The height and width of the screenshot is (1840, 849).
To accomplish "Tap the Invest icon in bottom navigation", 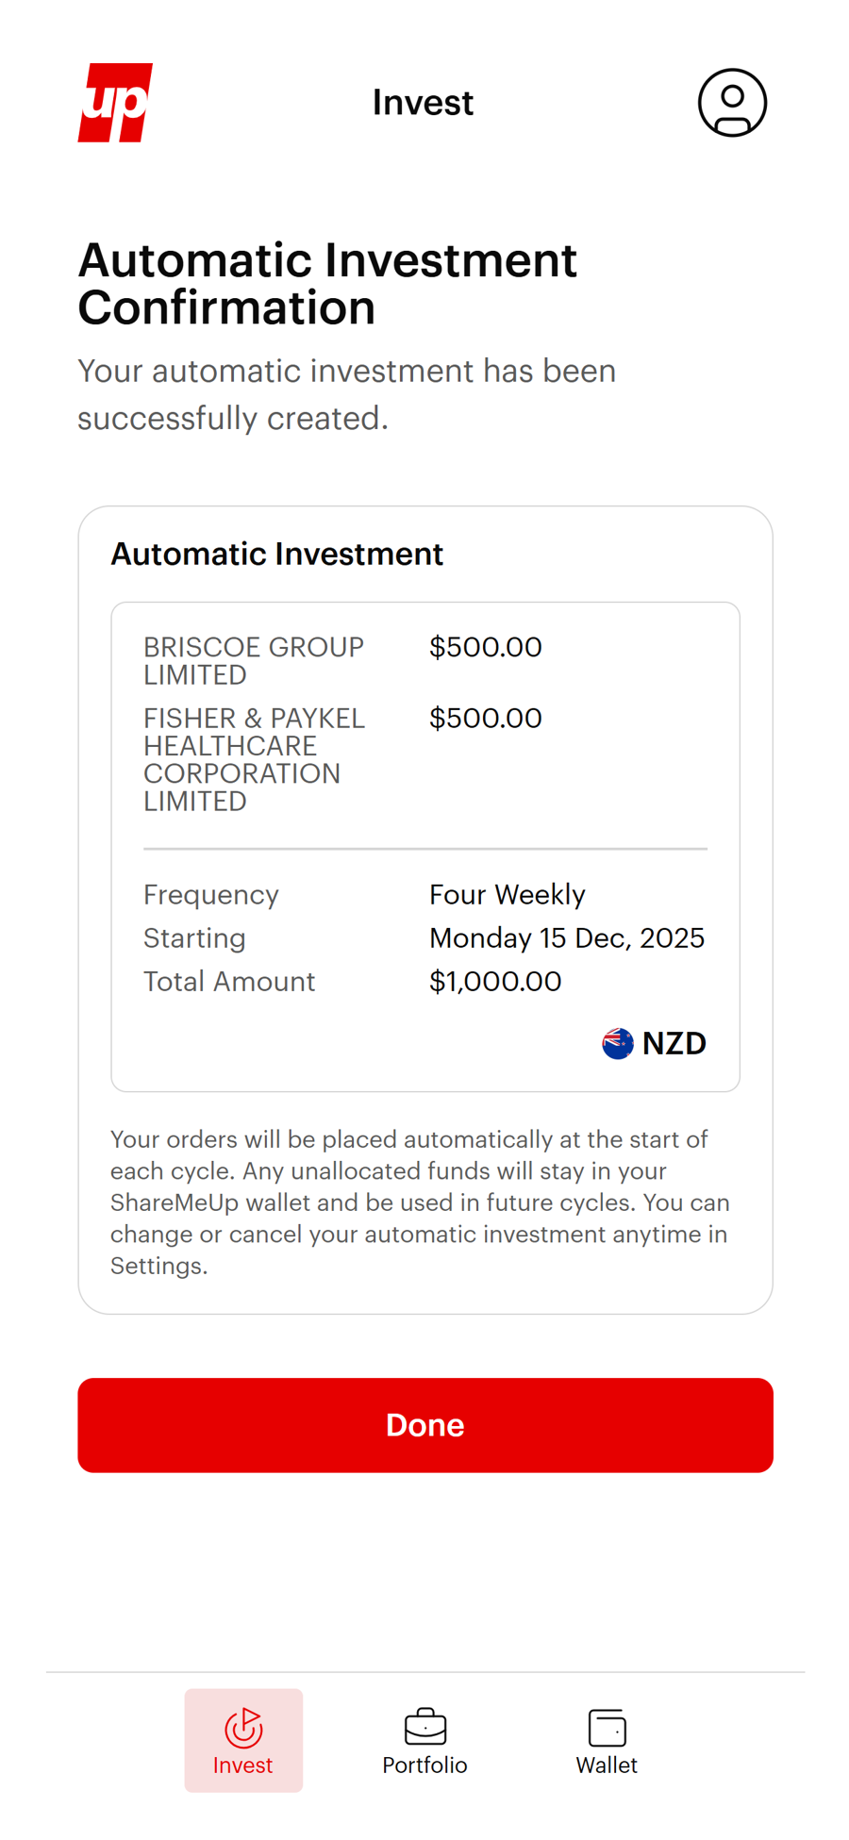I will (243, 1728).
